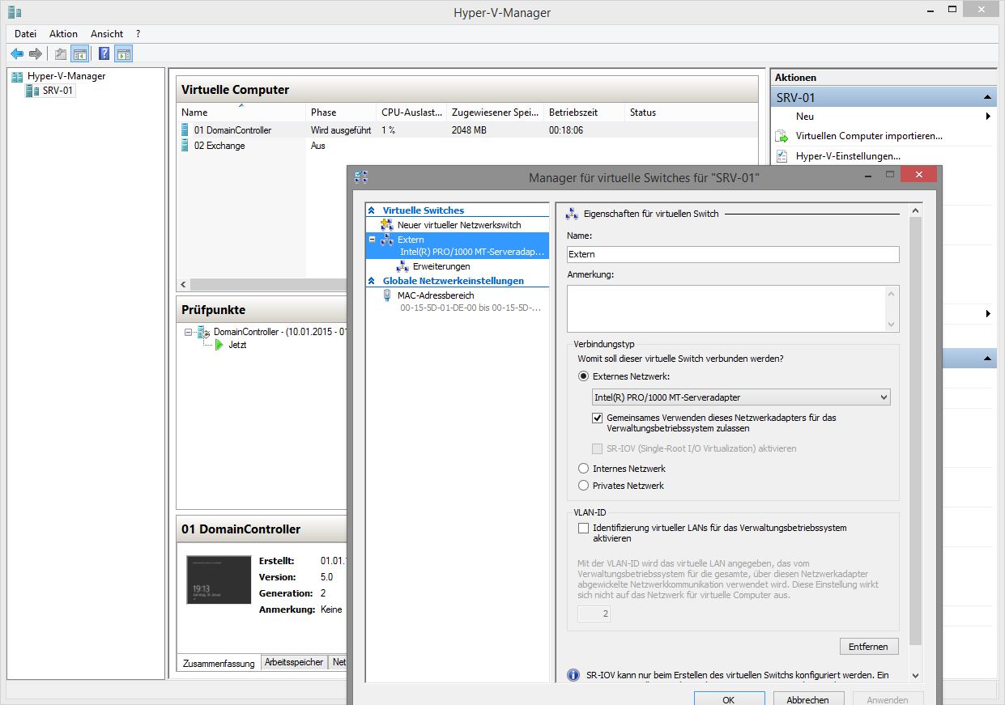The width and height of the screenshot is (1005, 705).
Task: Collapse the Virtuelle Switches section
Action: (372, 210)
